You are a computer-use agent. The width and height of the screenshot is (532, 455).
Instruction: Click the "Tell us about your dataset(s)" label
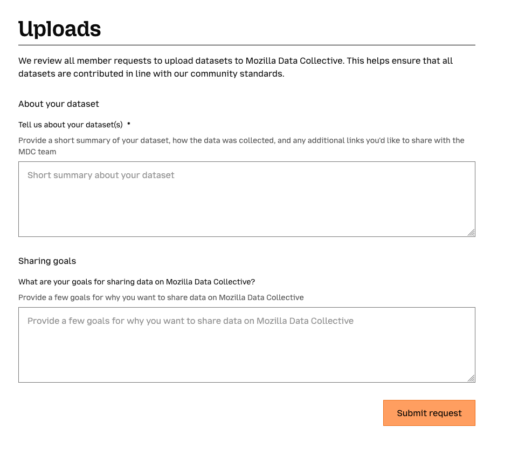pos(71,125)
